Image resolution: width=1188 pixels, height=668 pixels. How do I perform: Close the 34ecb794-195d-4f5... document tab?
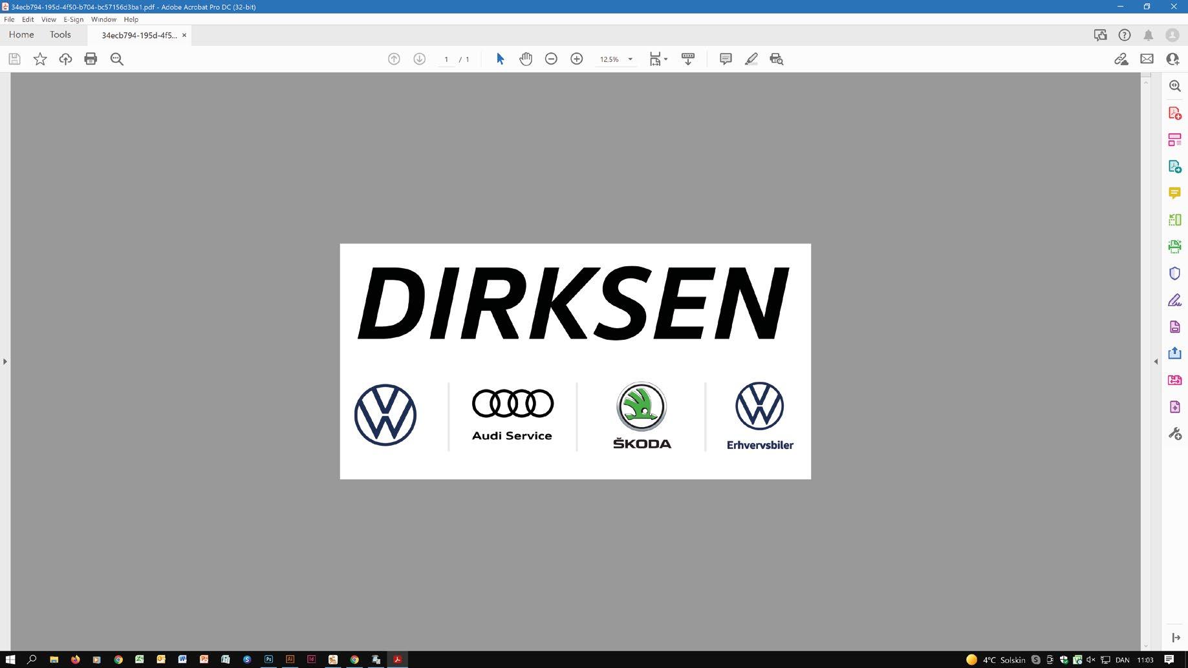click(x=184, y=36)
